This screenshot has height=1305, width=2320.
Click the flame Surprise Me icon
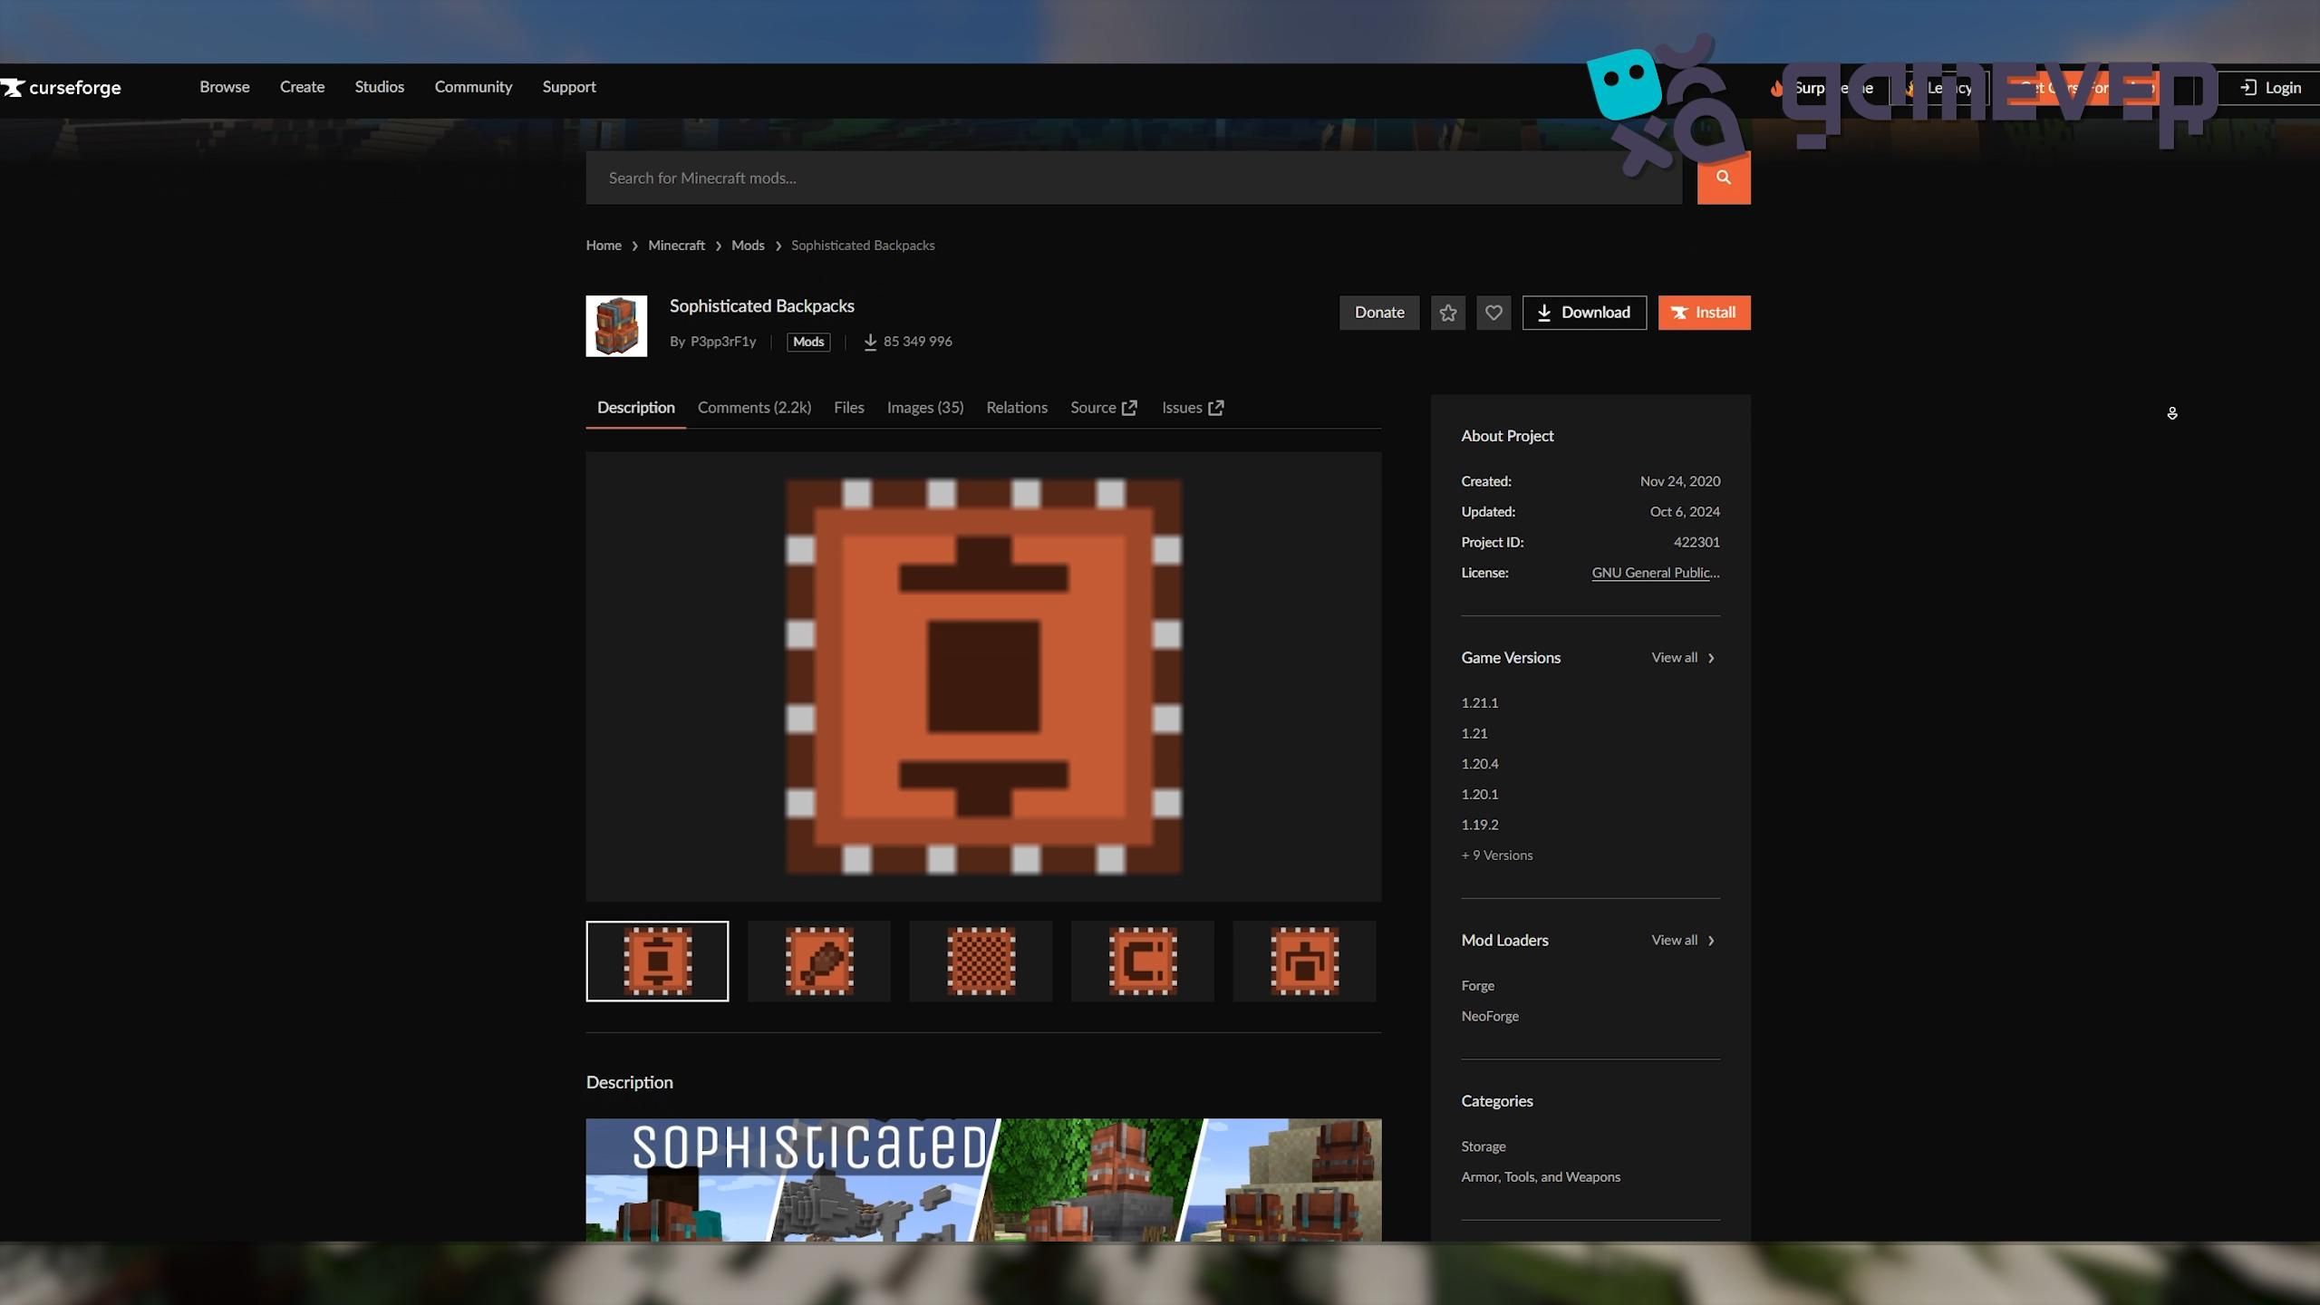tap(1776, 88)
